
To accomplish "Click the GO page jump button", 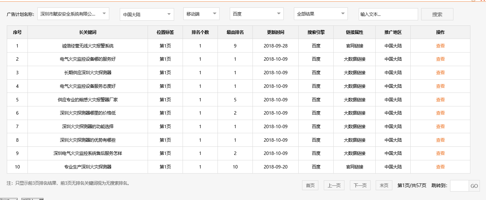I will (x=474, y=186).
